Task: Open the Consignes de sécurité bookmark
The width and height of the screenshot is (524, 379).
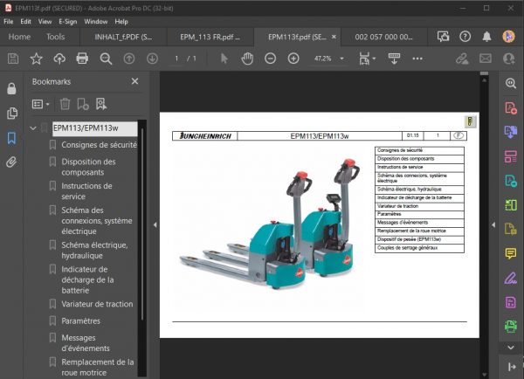Action: click(x=99, y=145)
